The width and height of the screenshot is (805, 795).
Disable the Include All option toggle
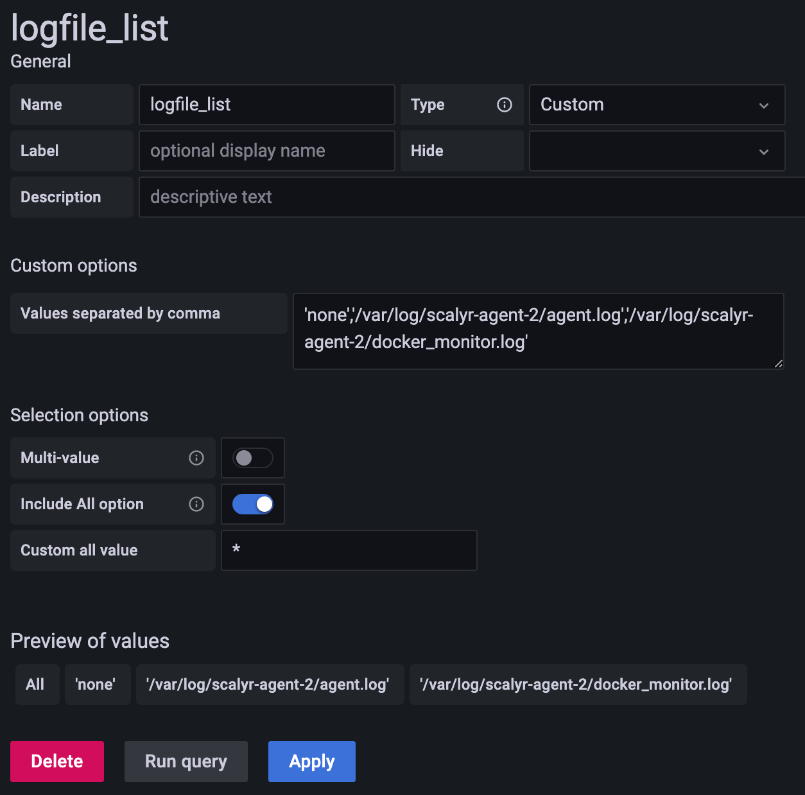[252, 504]
